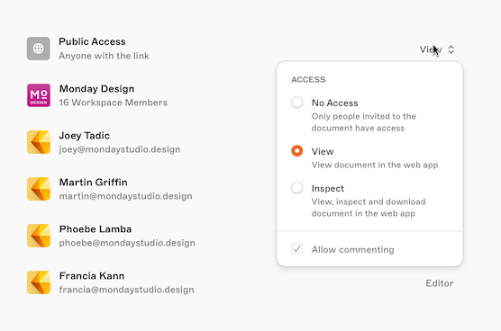Click the Francia Kann name
This screenshot has width=501, height=331.
point(92,275)
